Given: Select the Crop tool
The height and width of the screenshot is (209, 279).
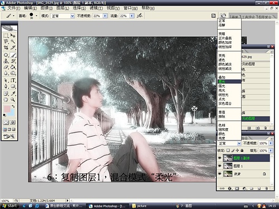Looking at the screenshot, I should click(6, 47).
